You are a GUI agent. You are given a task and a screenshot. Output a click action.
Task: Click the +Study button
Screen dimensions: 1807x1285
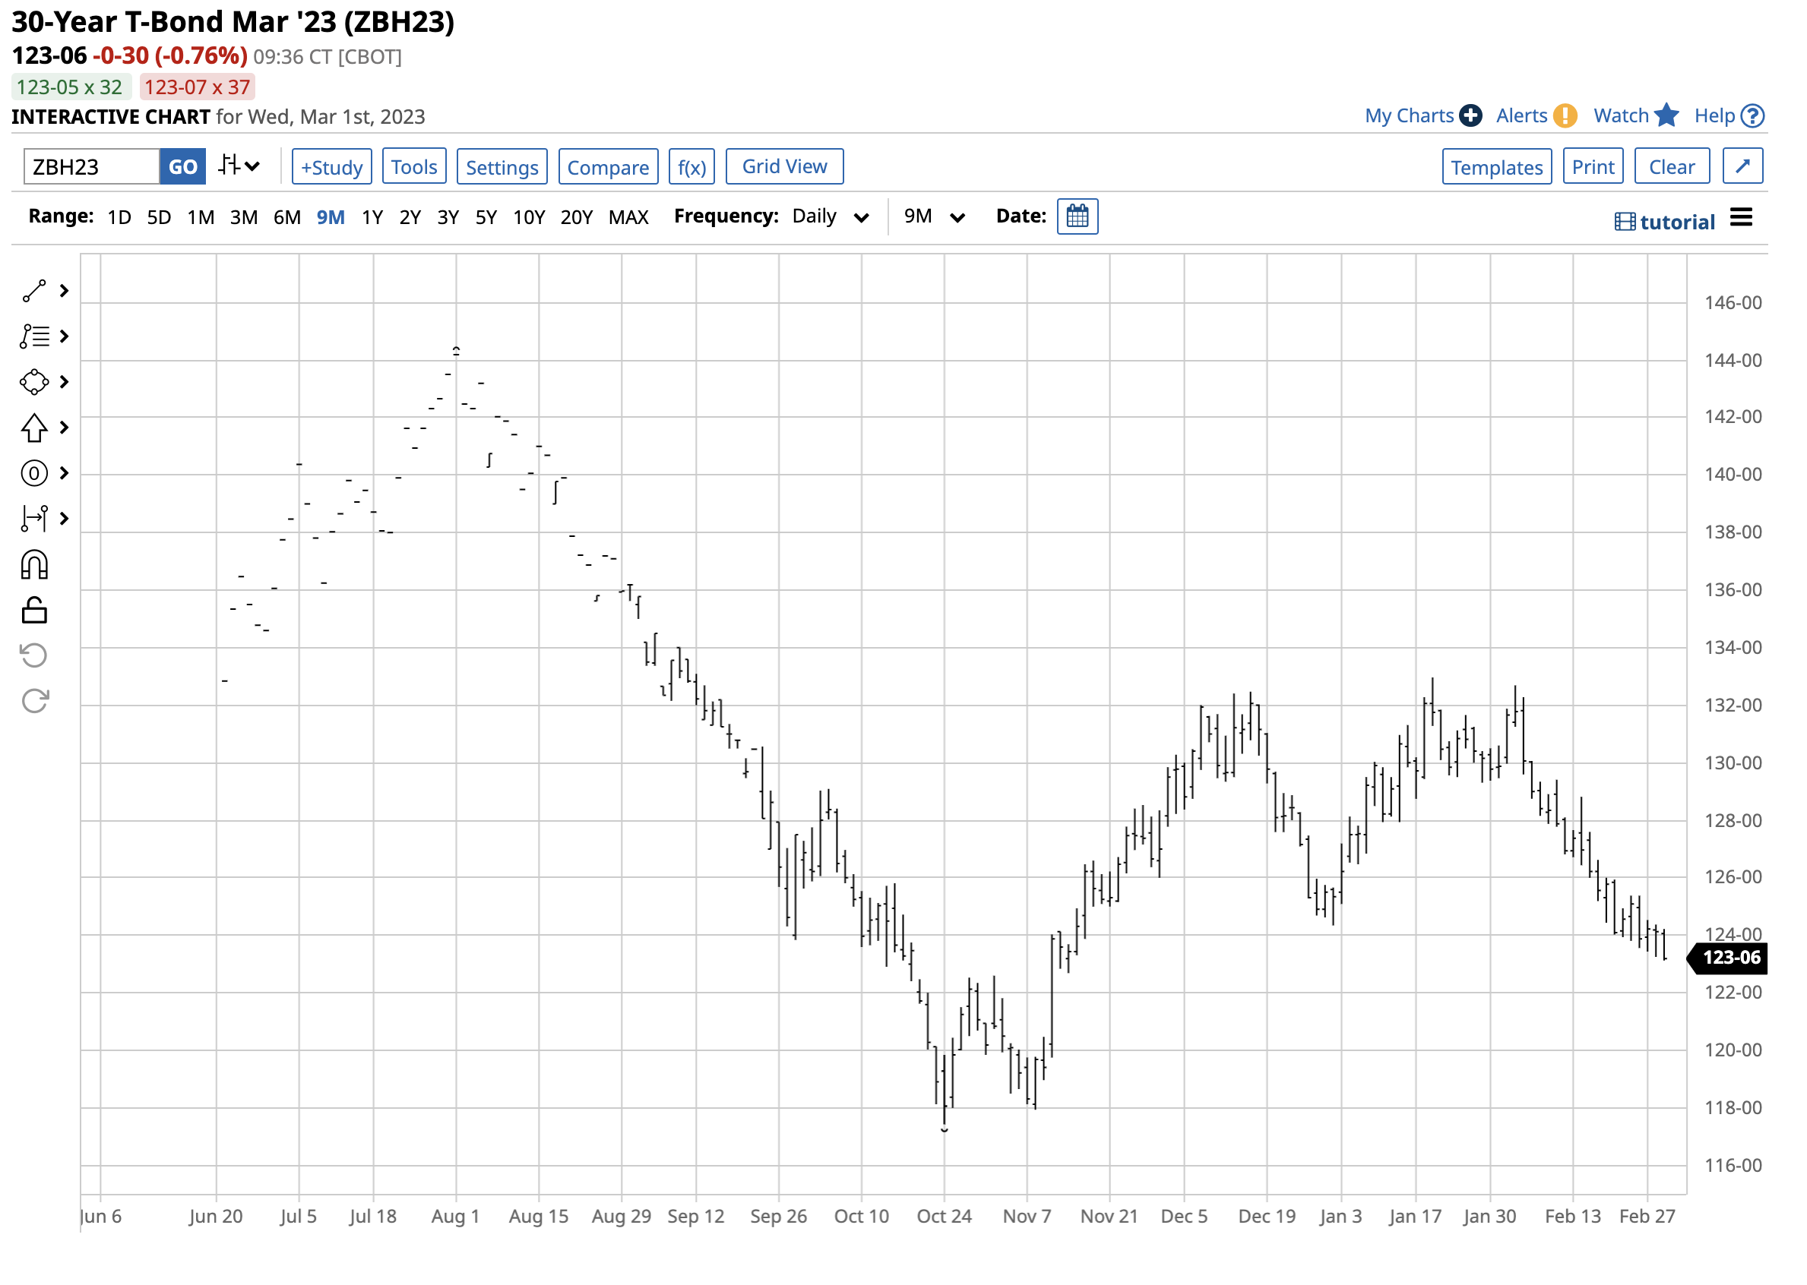pyautogui.click(x=331, y=168)
